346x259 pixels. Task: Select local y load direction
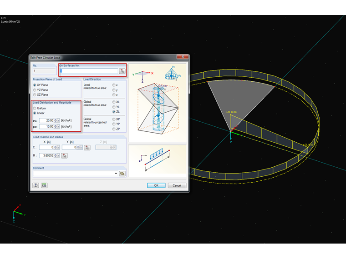coord(114,90)
